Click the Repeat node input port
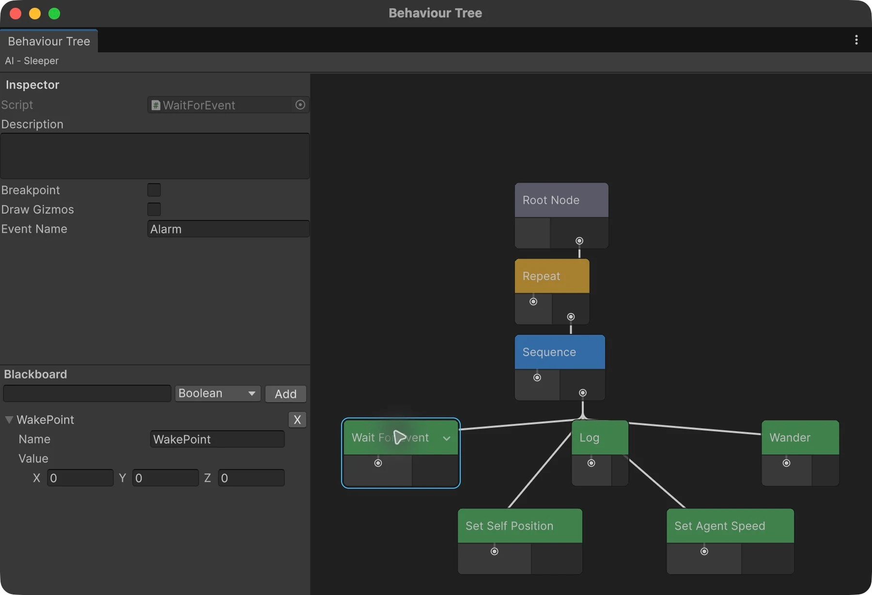 click(x=533, y=301)
